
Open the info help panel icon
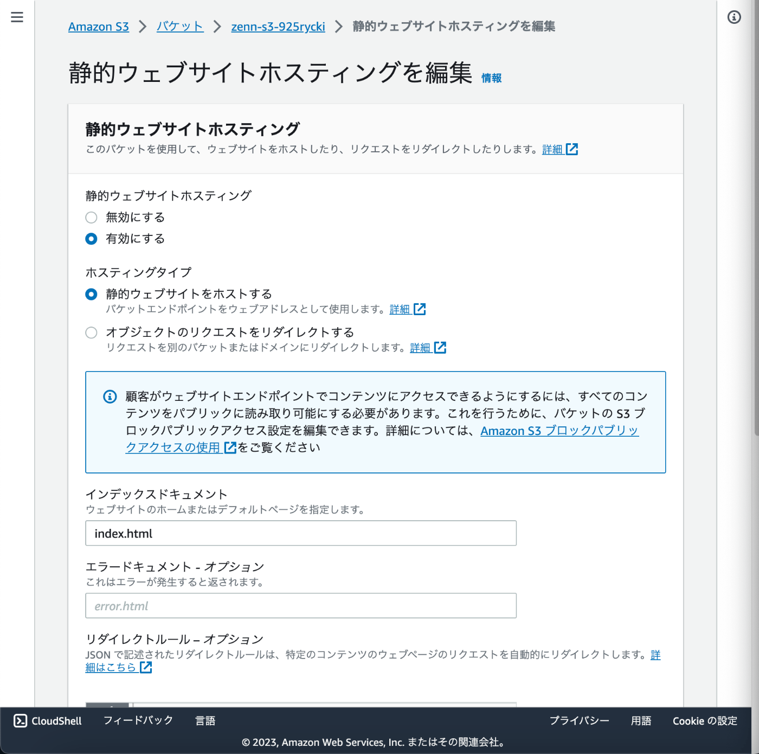coord(734,17)
